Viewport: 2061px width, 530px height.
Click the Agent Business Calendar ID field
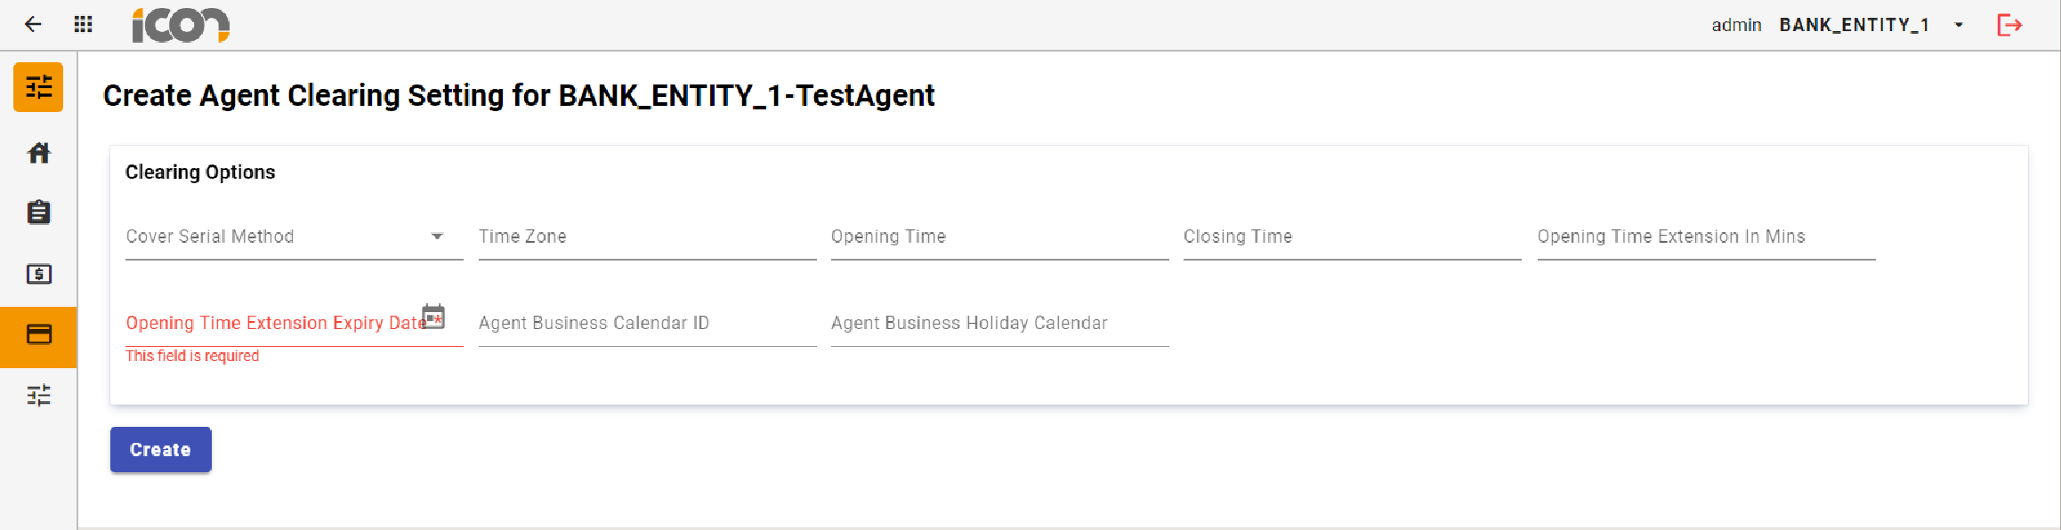(x=647, y=323)
